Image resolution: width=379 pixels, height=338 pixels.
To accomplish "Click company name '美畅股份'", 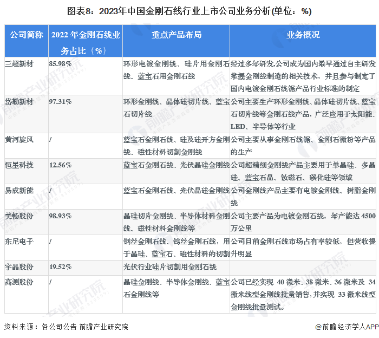I will point(19,216).
